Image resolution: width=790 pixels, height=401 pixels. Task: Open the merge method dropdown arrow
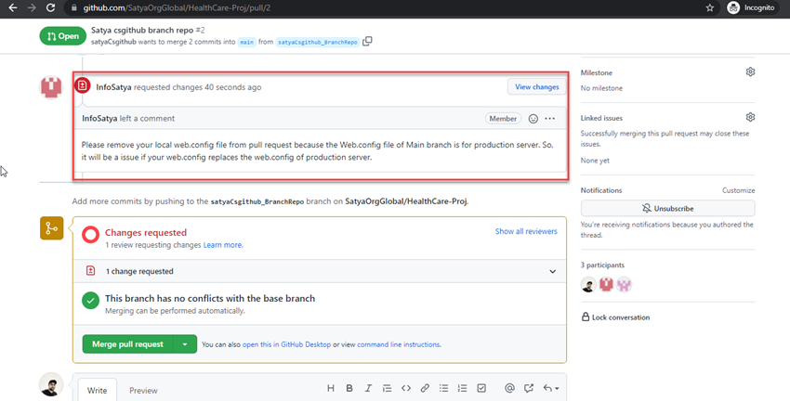tap(185, 344)
